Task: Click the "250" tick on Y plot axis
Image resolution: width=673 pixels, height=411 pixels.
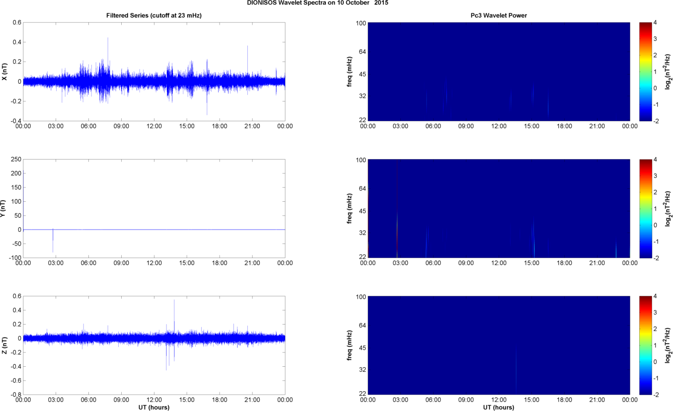Action: [16, 160]
